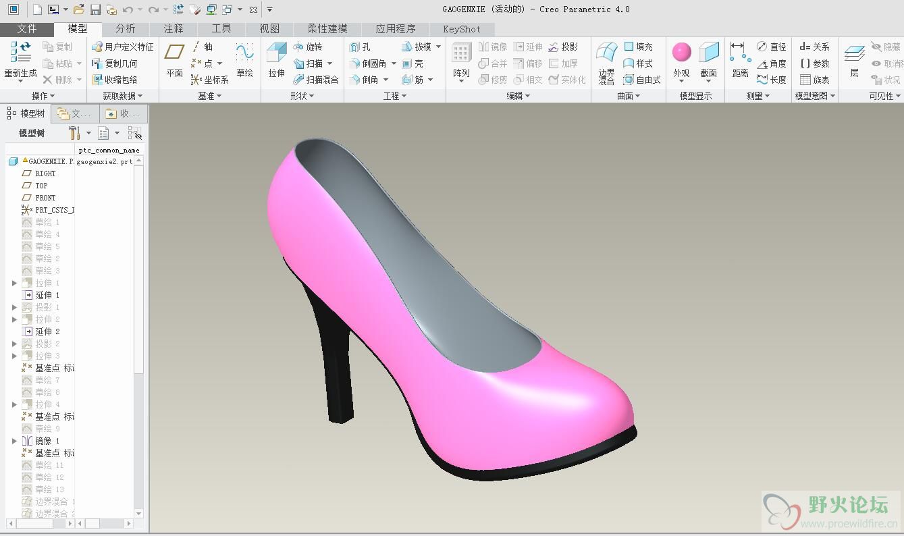Click 用户定义特征 (User-Defined Feature)
The width and height of the screenshot is (904, 536).
[123, 47]
